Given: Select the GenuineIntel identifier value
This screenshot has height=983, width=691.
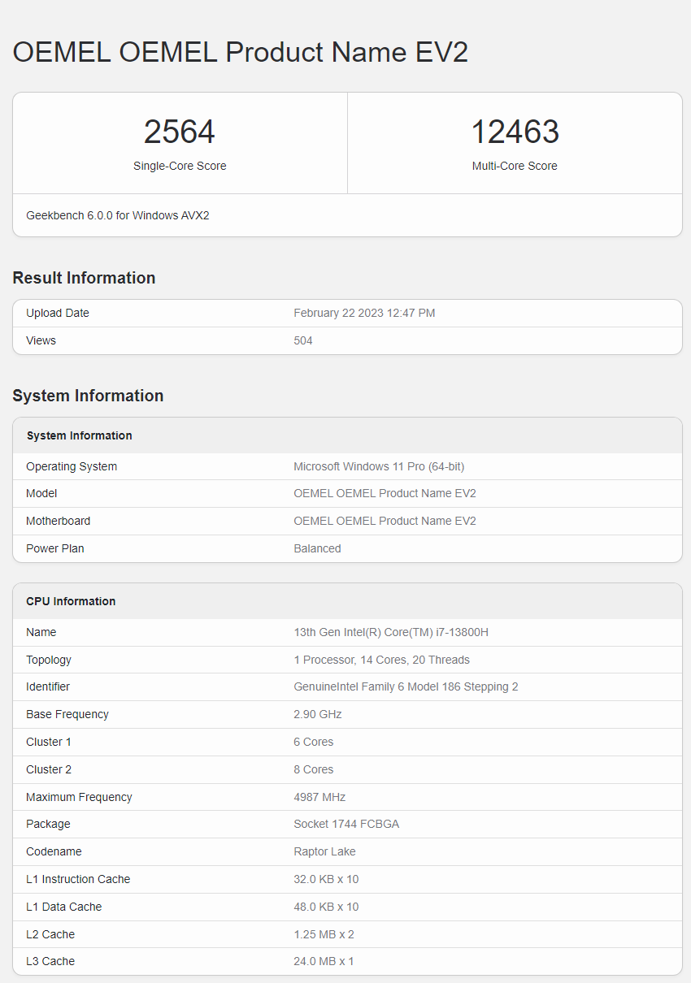Looking at the screenshot, I should point(406,687).
